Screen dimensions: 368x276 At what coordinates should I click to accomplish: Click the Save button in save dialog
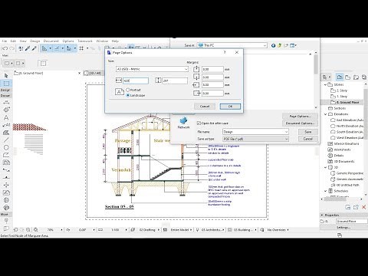[308, 132]
